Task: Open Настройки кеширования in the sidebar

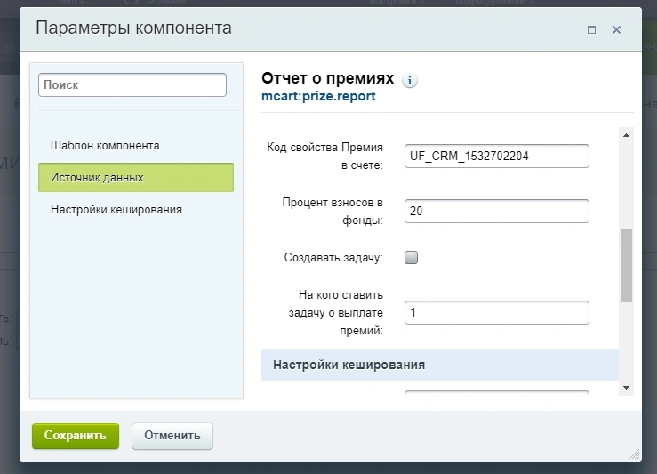Action: 116,210
